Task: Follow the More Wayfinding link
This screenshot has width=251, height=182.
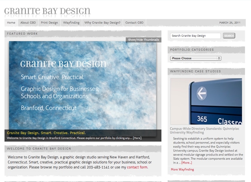Action: click(182, 169)
